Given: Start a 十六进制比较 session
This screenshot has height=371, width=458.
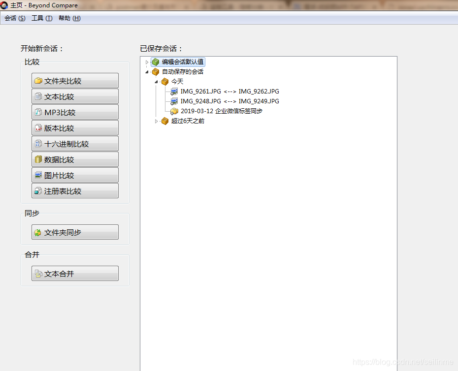Looking at the screenshot, I should click(x=75, y=144).
